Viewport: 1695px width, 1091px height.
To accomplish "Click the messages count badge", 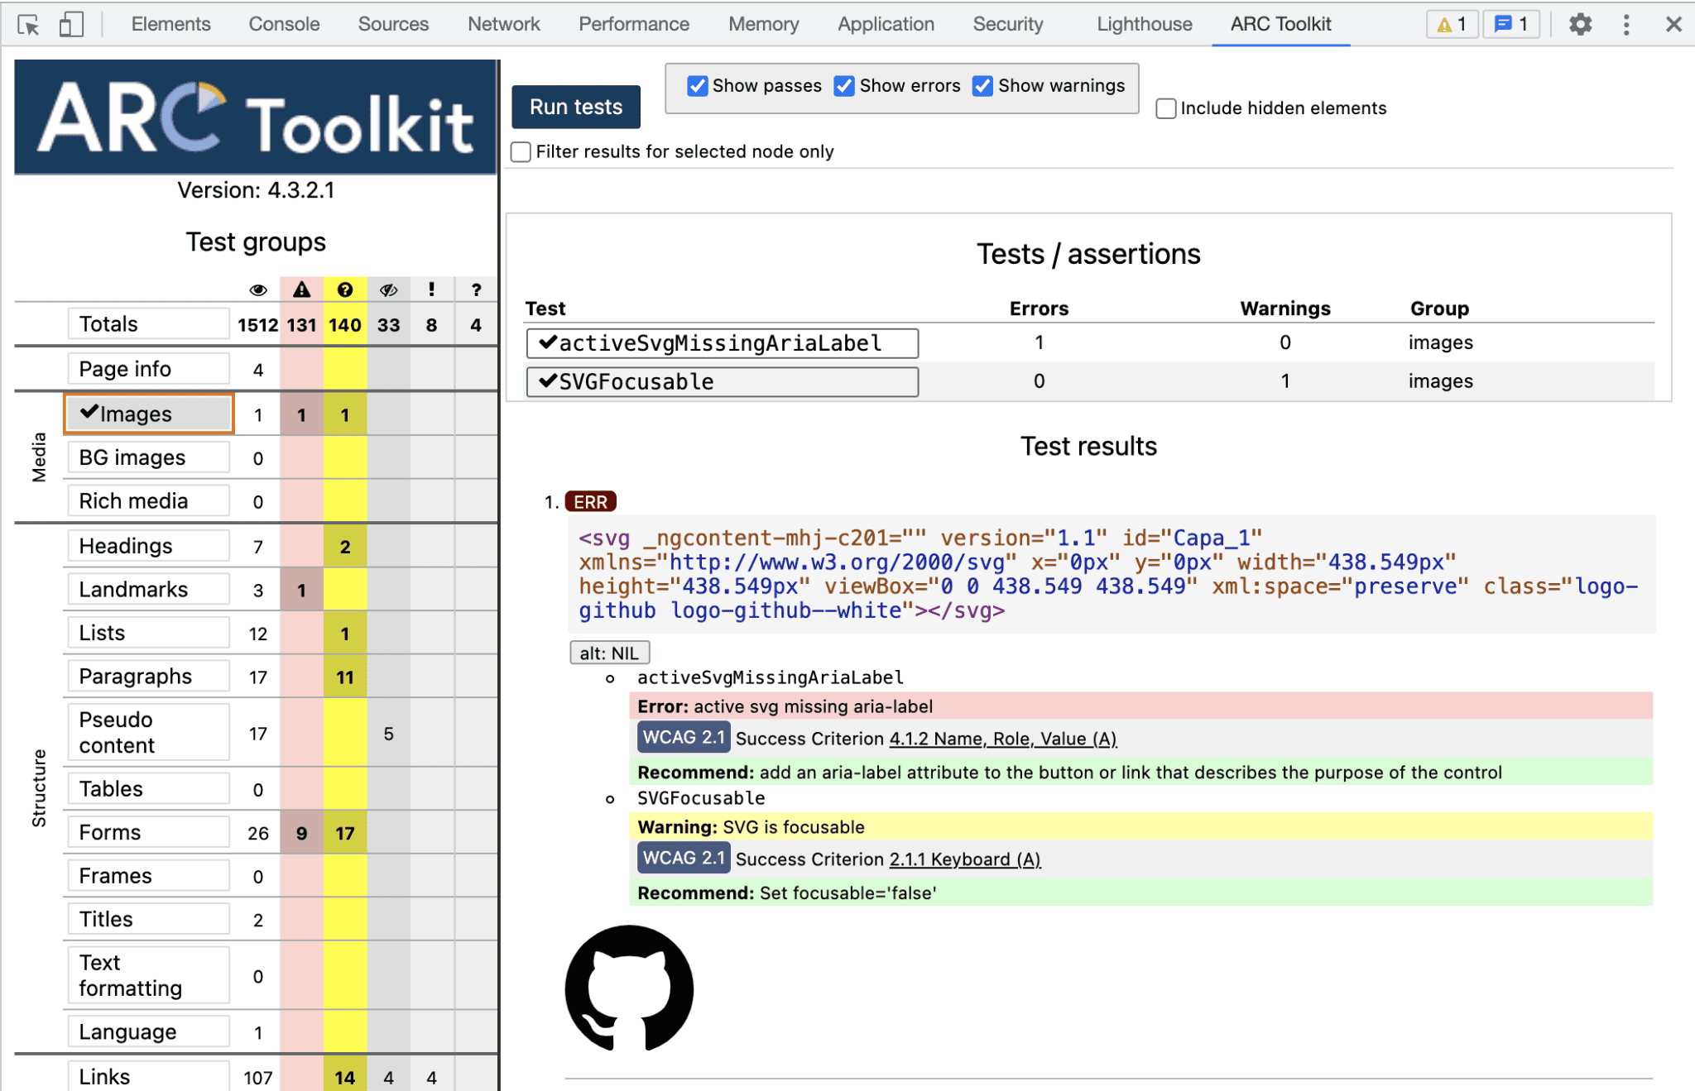I will [1511, 25].
